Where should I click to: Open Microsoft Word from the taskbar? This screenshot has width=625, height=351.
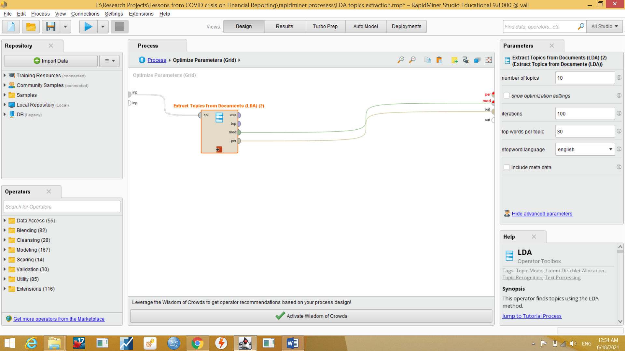(292, 343)
